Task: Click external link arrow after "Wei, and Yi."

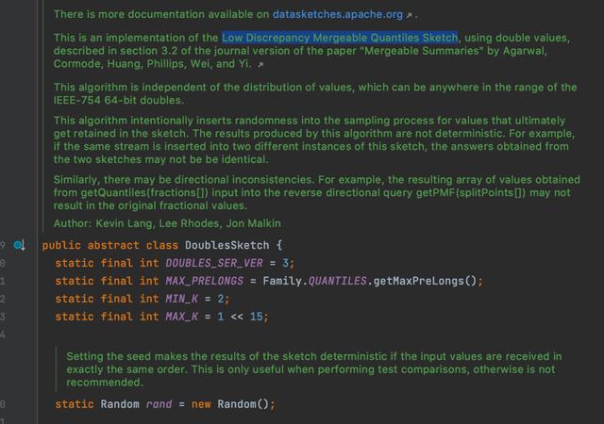Action: [x=260, y=65]
